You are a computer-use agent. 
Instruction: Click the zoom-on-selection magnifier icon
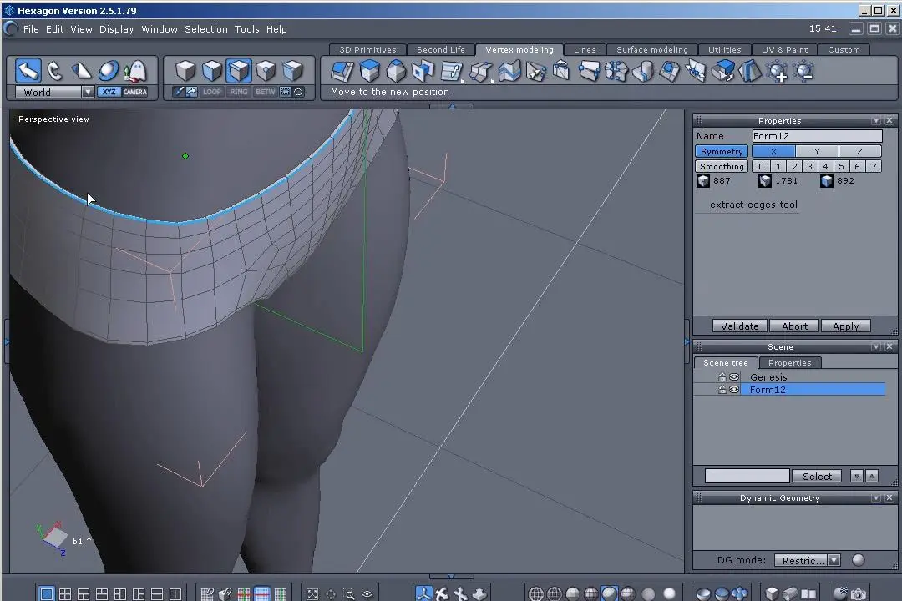(349, 594)
